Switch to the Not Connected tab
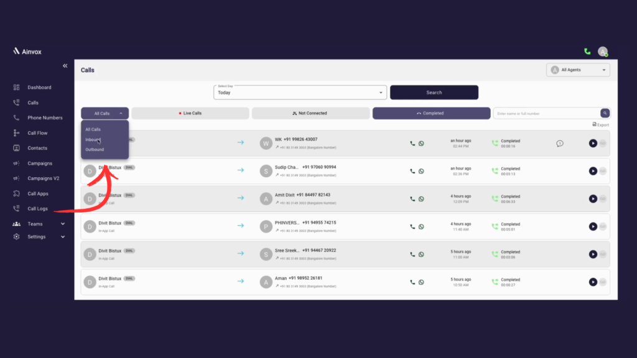 tap(310, 113)
